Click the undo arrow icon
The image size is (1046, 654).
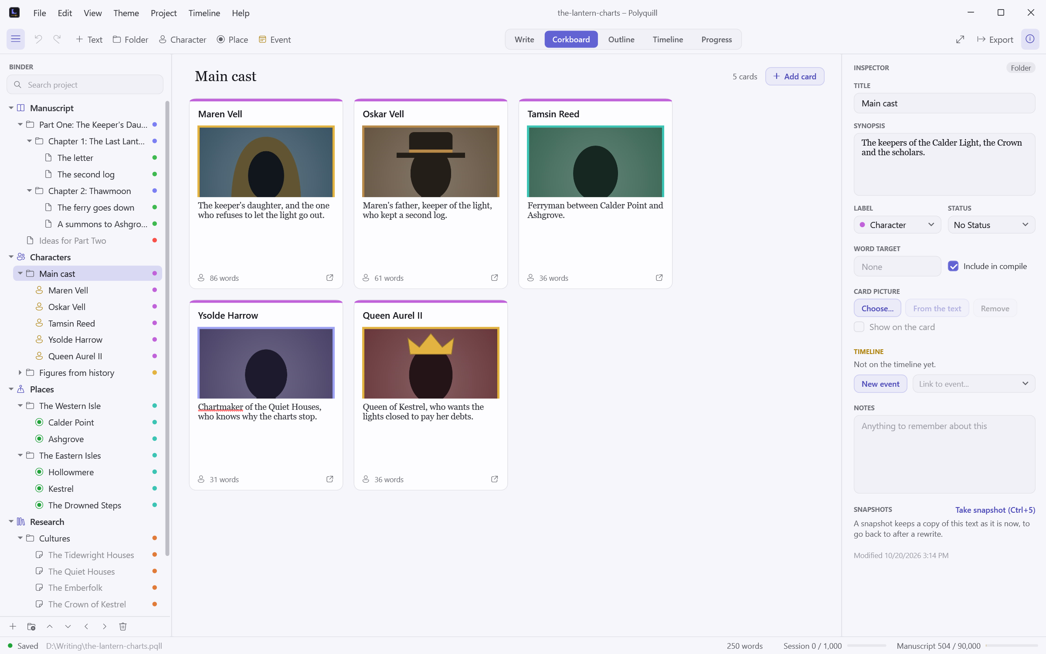coord(38,39)
